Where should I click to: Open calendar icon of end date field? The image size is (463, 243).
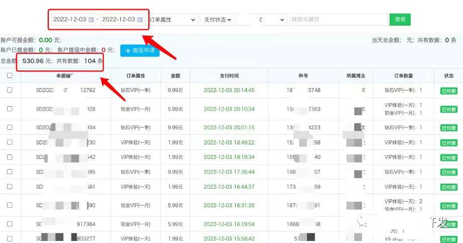click(x=140, y=20)
